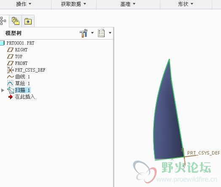Open the 操作 group menu
This screenshot has height=187, width=221.
click(24, 4)
